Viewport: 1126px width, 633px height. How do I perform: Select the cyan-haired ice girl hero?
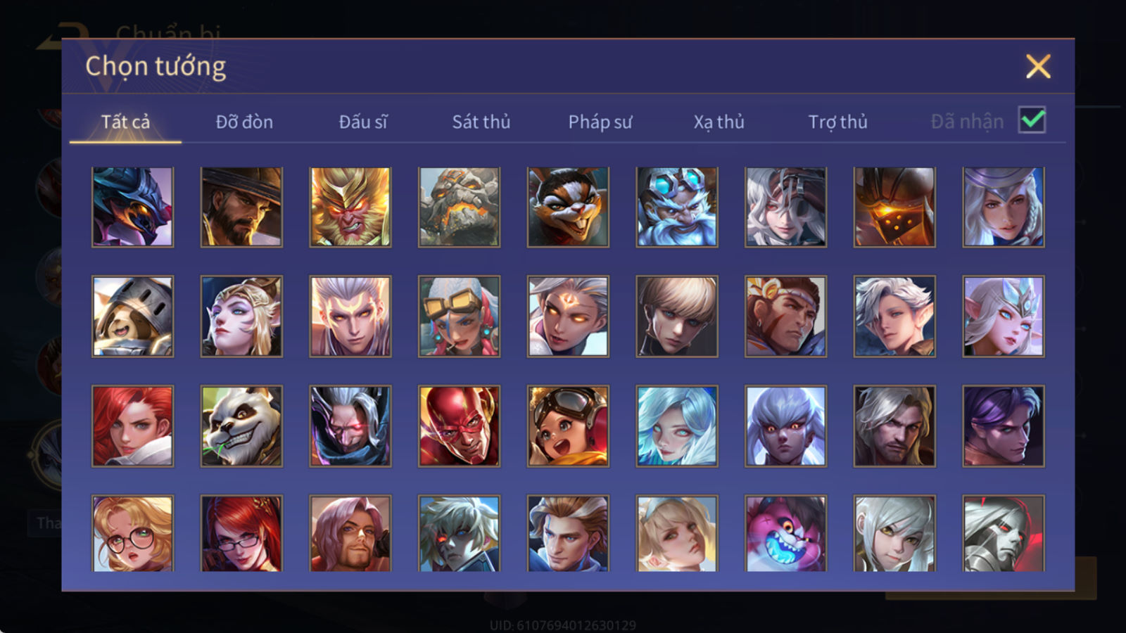pos(677,426)
